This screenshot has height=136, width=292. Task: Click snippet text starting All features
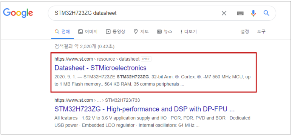tap(152, 122)
